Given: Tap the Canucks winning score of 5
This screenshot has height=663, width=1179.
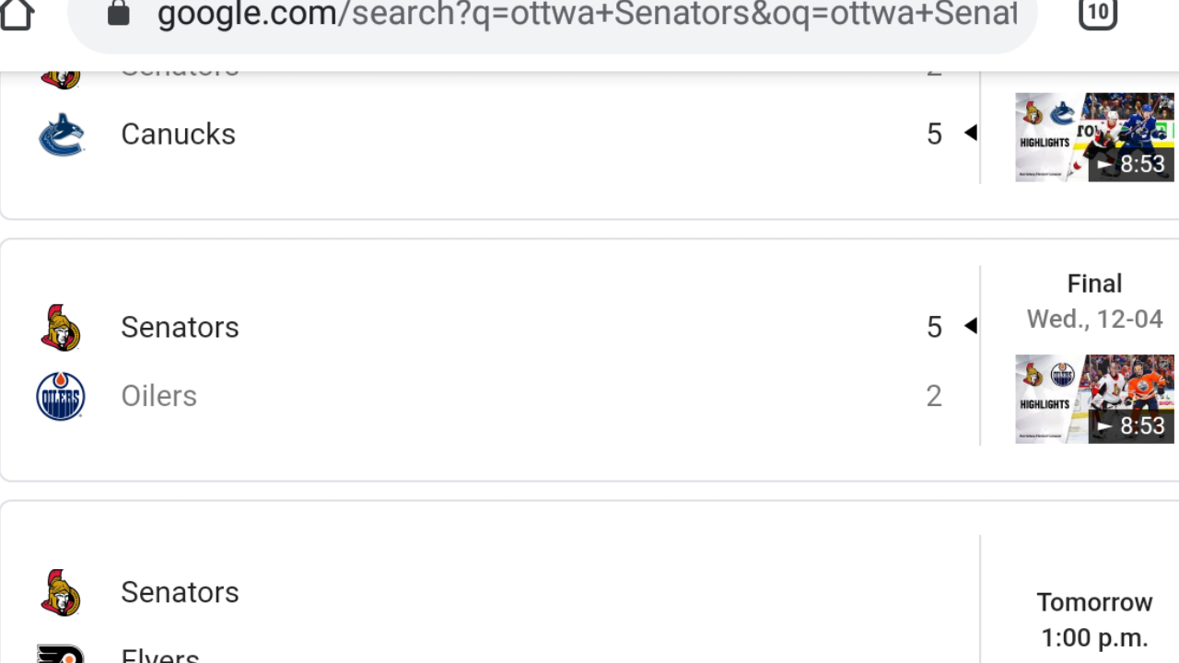Looking at the screenshot, I should tap(934, 134).
